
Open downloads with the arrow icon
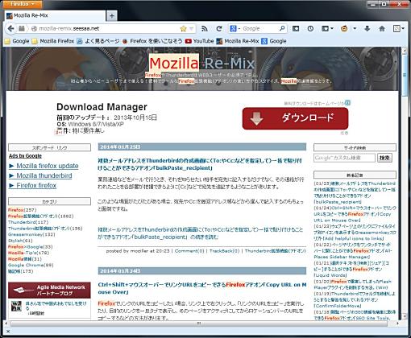click(x=367, y=28)
